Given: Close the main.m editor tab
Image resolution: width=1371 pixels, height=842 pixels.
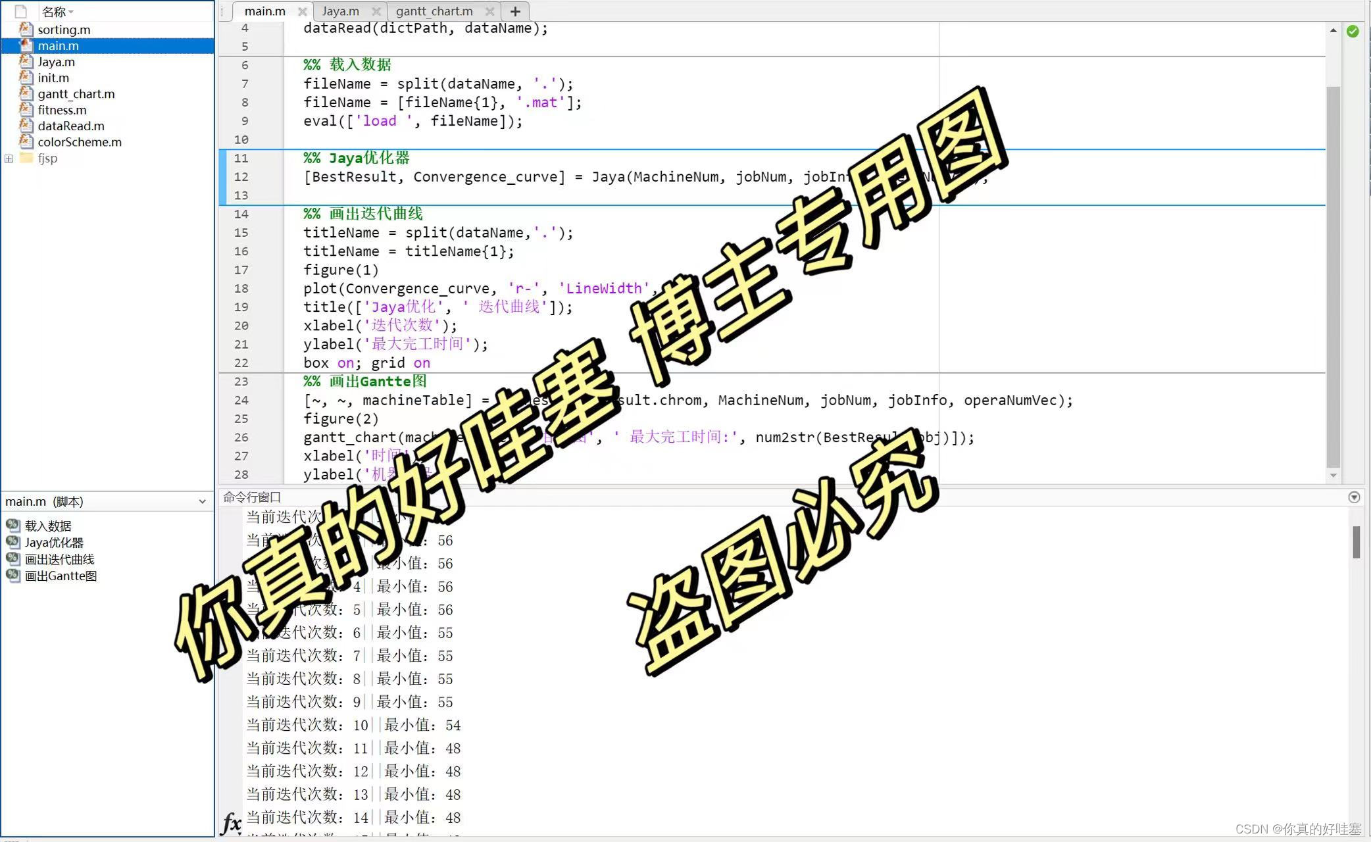Looking at the screenshot, I should pyautogui.click(x=302, y=11).
